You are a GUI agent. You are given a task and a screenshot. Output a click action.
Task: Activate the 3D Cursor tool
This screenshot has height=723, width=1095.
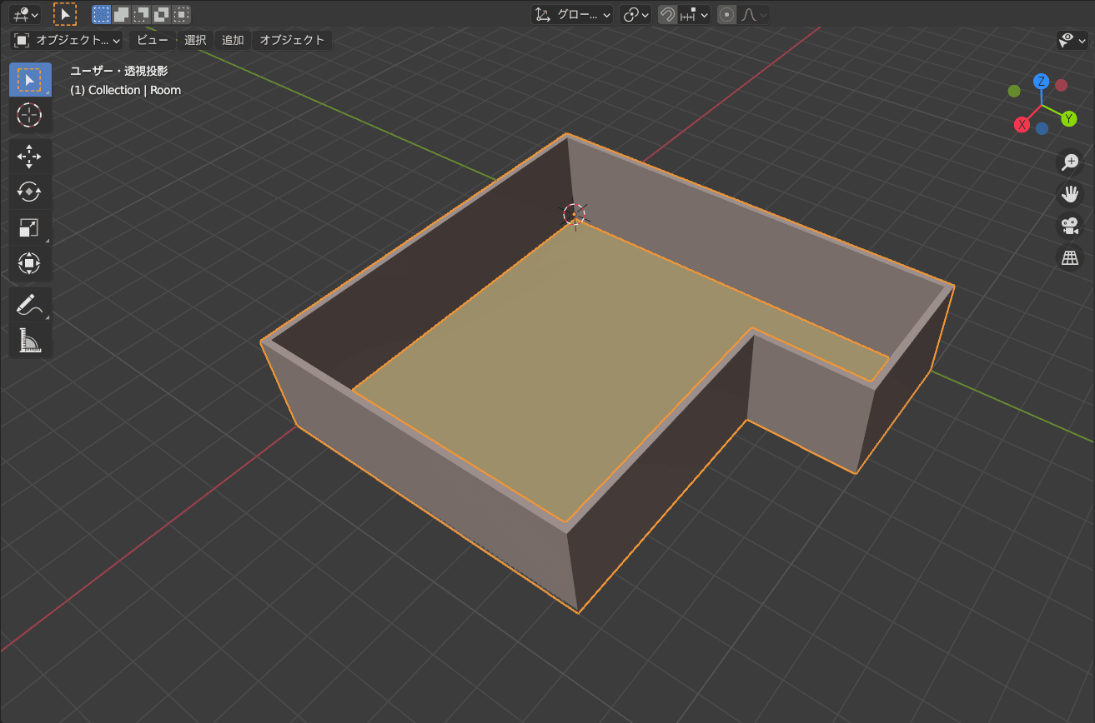[x=30, y=115]
